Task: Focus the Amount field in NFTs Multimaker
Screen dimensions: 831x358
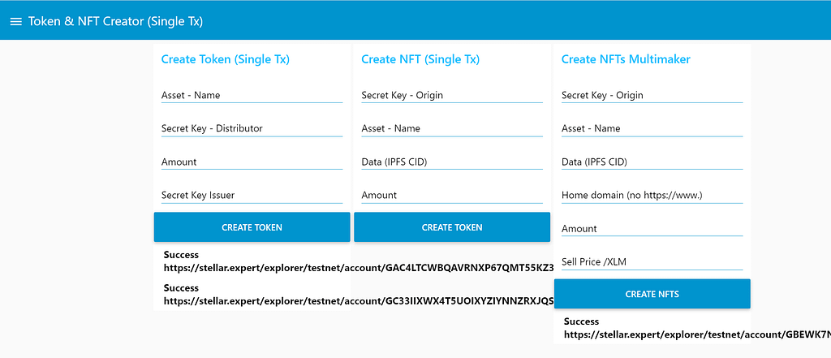Action: tap(652, 229)
